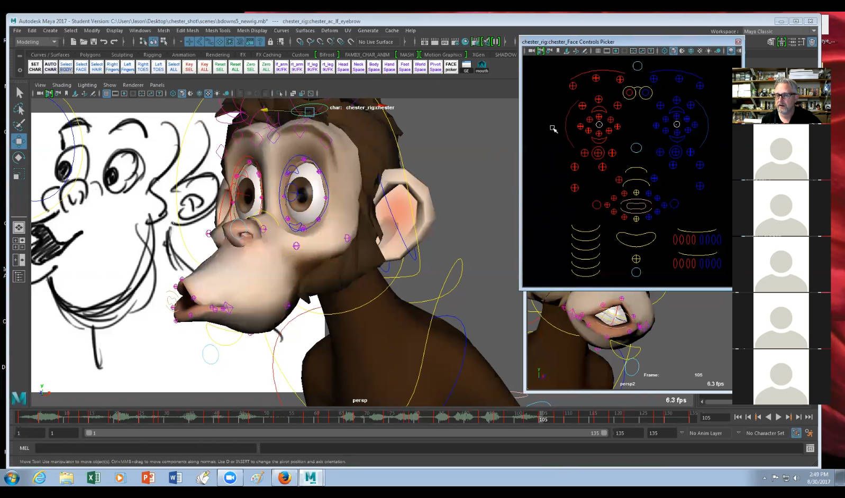Click the Undo arrow icon
The height and width of the screenshot is (498, 845).
(104, 42)
